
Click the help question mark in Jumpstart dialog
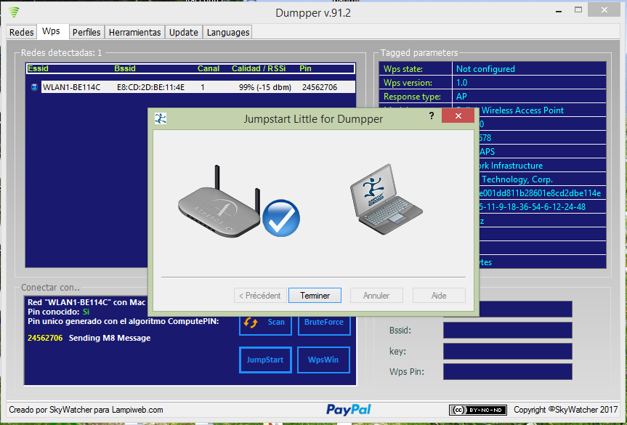432,116
